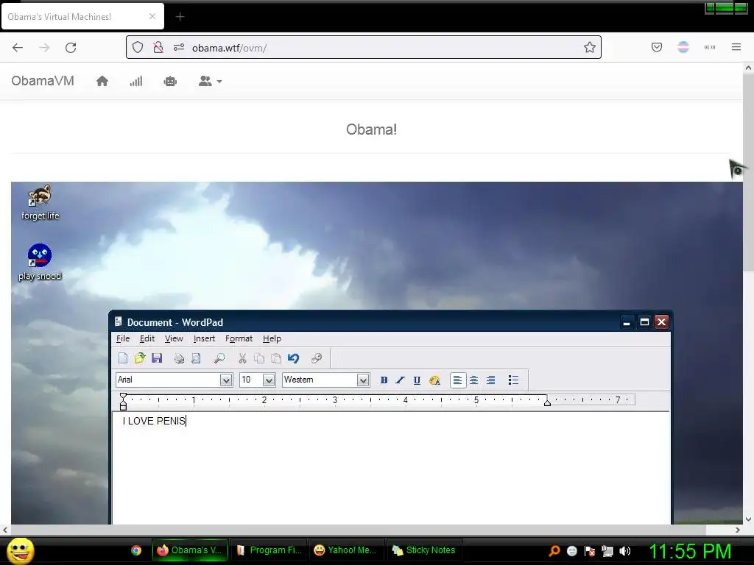Click the Print Preview icon

point(196,358)
